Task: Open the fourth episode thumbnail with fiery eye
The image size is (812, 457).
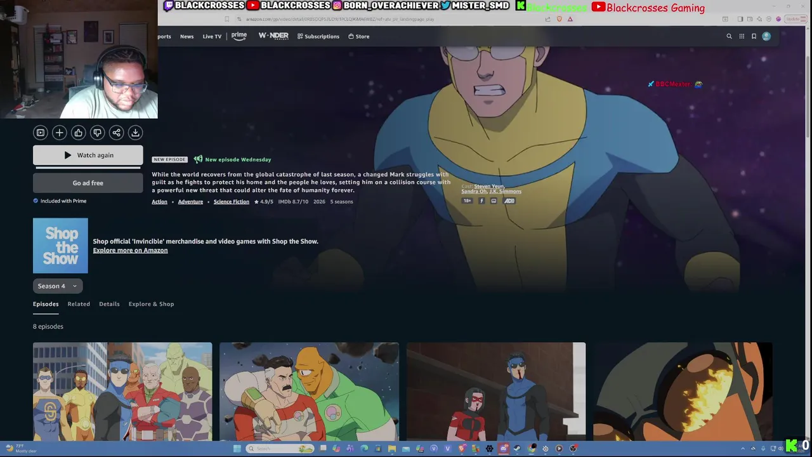Action: 683,392
